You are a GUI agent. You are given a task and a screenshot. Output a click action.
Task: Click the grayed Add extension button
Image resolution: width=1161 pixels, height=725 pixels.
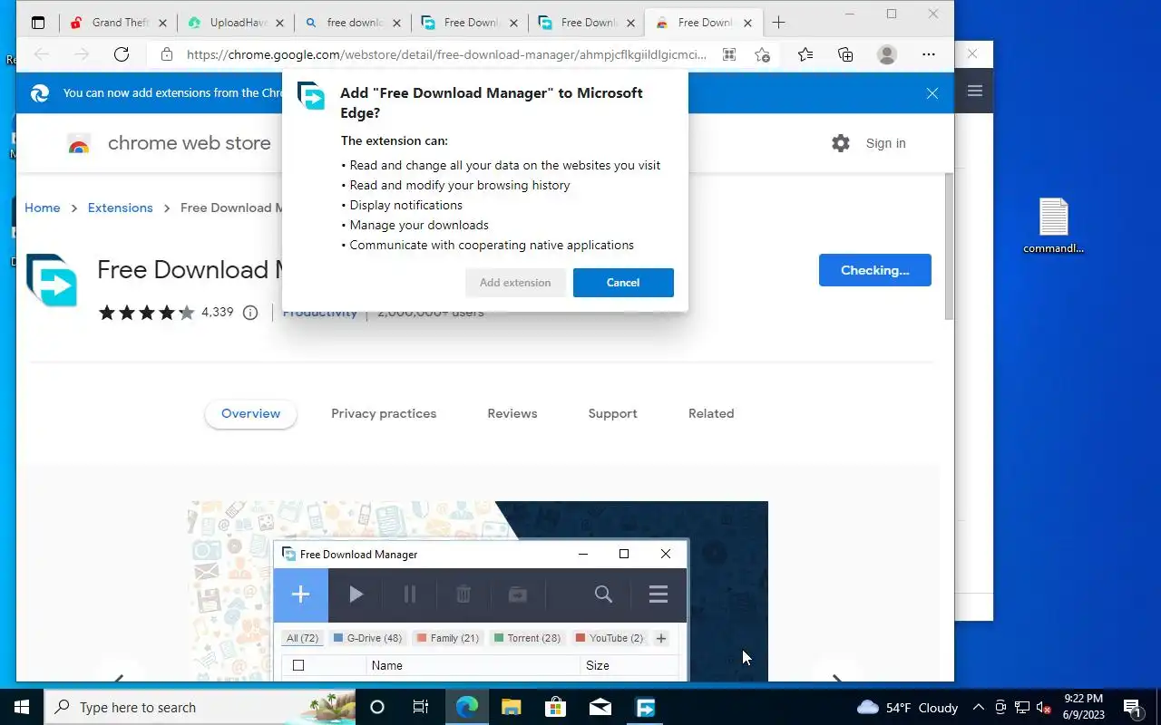click(x=515, y=283)
